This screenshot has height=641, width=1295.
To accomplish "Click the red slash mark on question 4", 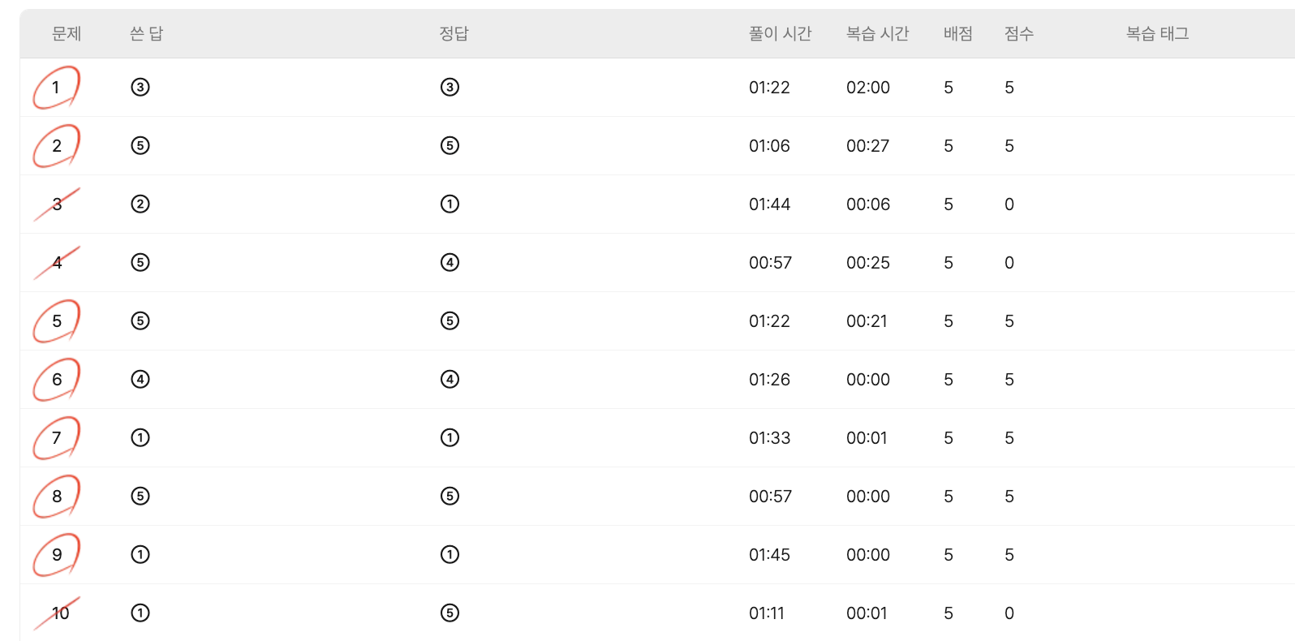I will [57, 263].
